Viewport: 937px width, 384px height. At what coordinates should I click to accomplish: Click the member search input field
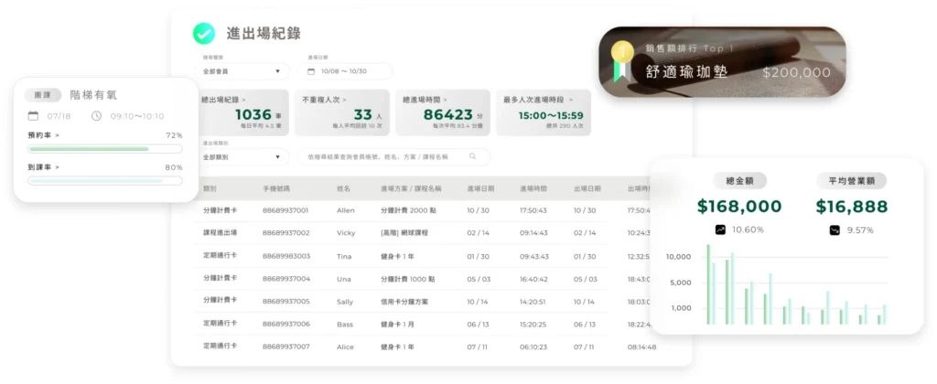click(x=393, y=157)
